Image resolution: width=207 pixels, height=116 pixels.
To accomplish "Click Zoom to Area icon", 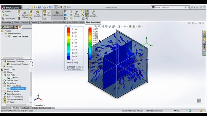I will (99, 26).
